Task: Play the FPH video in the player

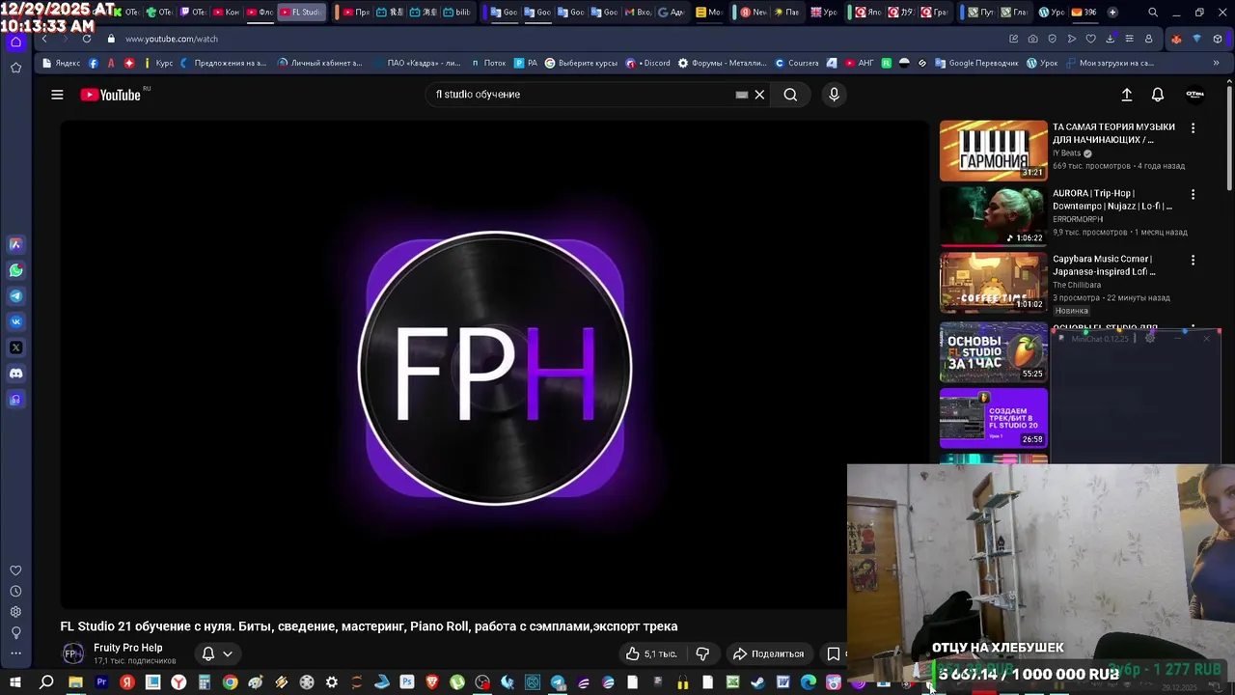Action: coord(494,365)
